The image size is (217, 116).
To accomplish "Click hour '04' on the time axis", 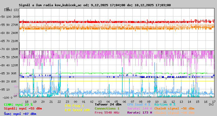I will coord(108,102).
